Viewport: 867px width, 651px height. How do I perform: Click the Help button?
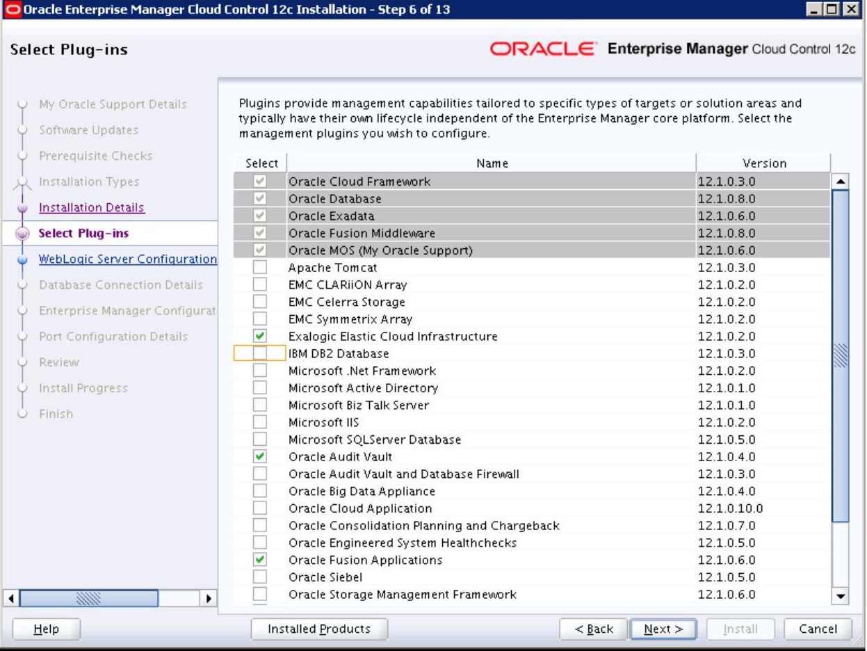point(47,629)
